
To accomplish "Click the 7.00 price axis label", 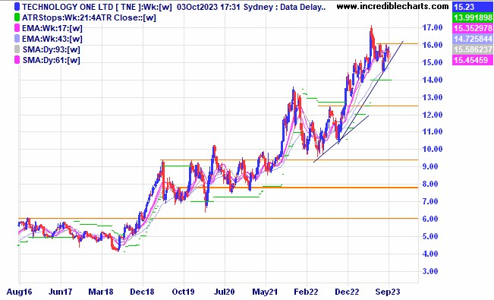I will click(430, 201).
